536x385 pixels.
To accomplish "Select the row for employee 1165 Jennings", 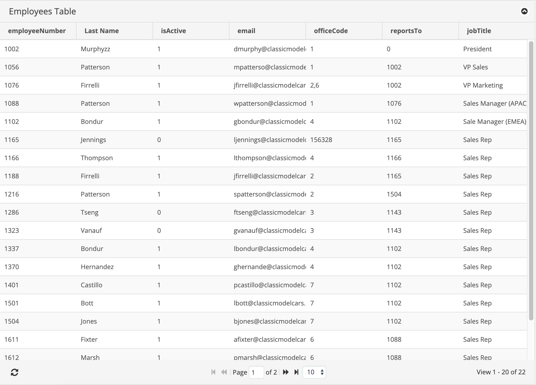I will [x=93, y=140].
